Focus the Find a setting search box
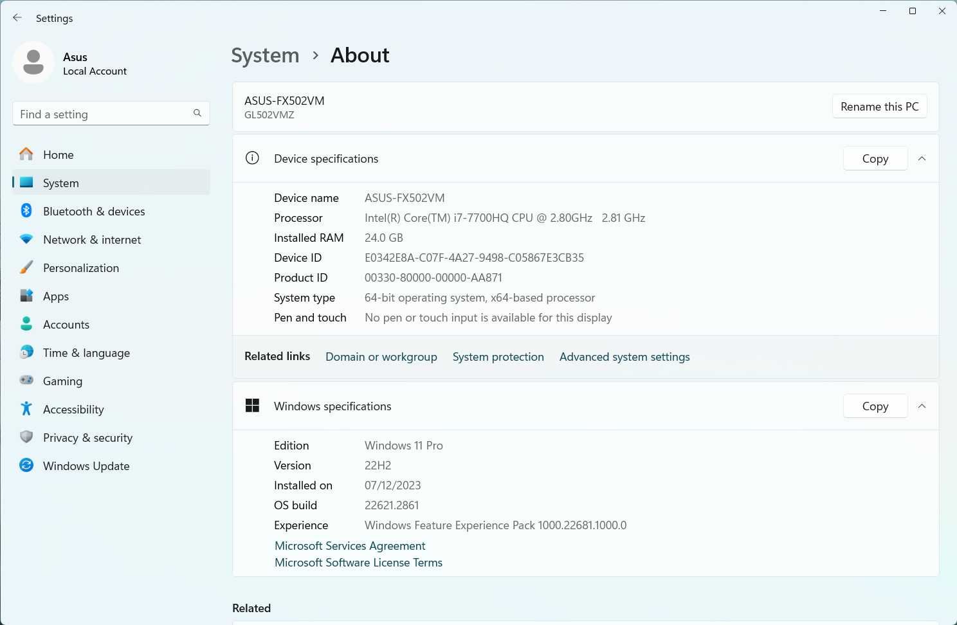The width and height of the screenshot is (957, 625). (x=111, y=114)
